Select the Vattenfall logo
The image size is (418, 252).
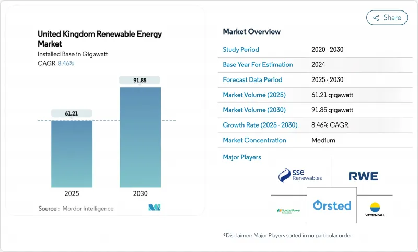coord(375,210)
